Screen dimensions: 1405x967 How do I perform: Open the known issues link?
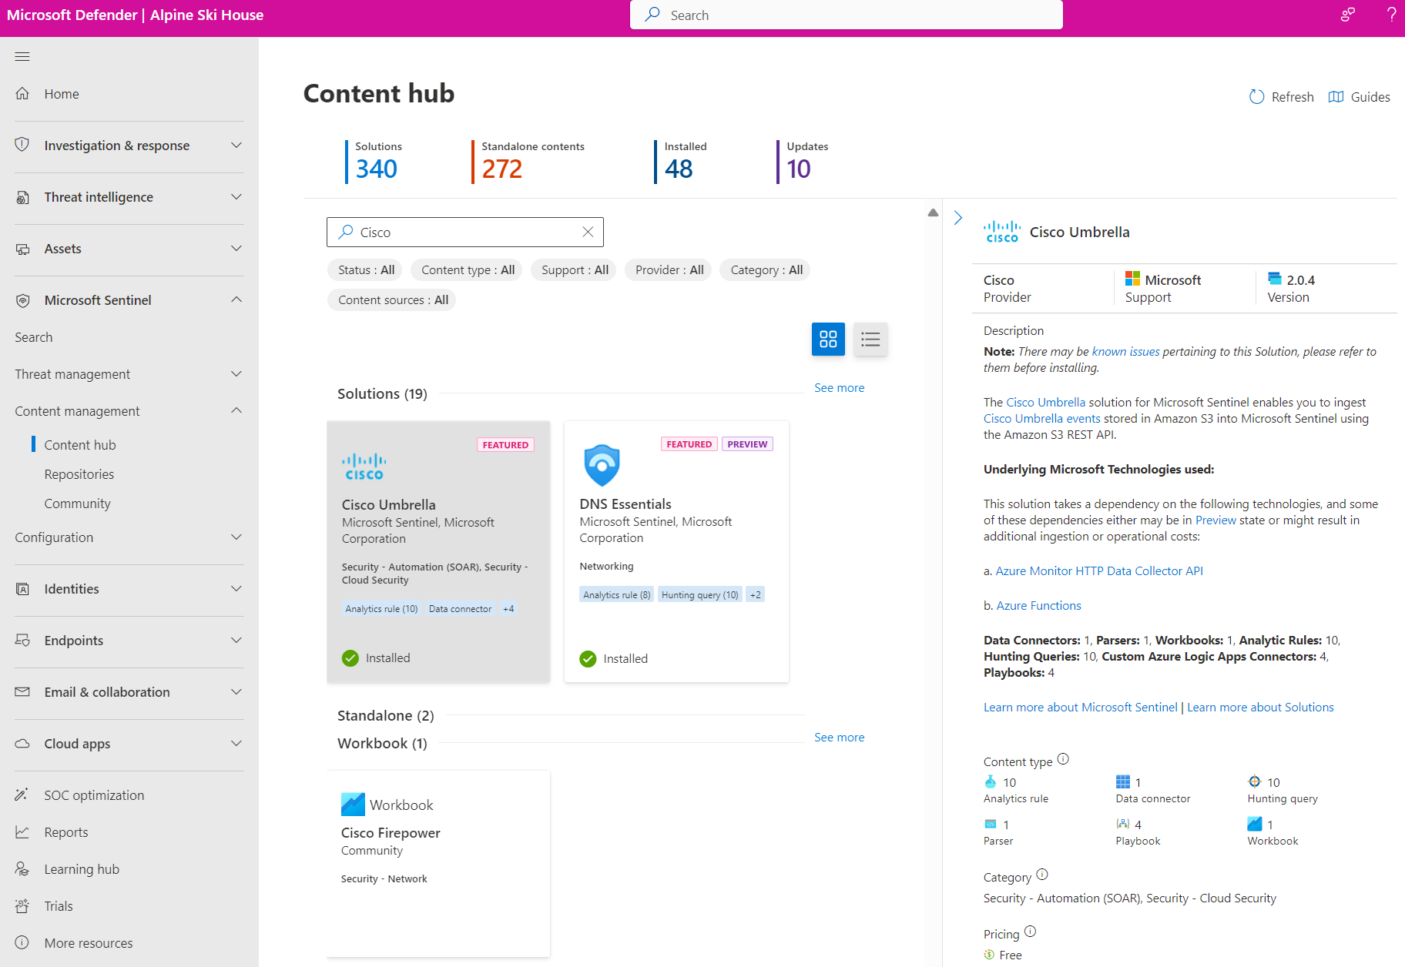click(1125, 352)
